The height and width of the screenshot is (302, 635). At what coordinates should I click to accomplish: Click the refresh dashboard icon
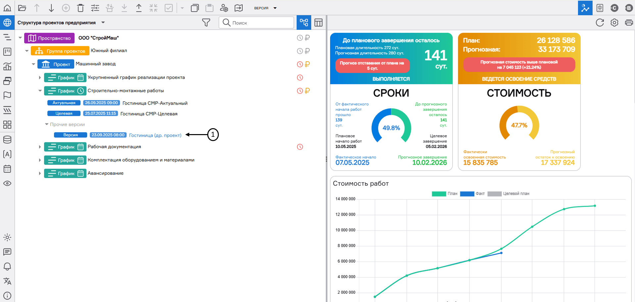(x=600, y=23)
